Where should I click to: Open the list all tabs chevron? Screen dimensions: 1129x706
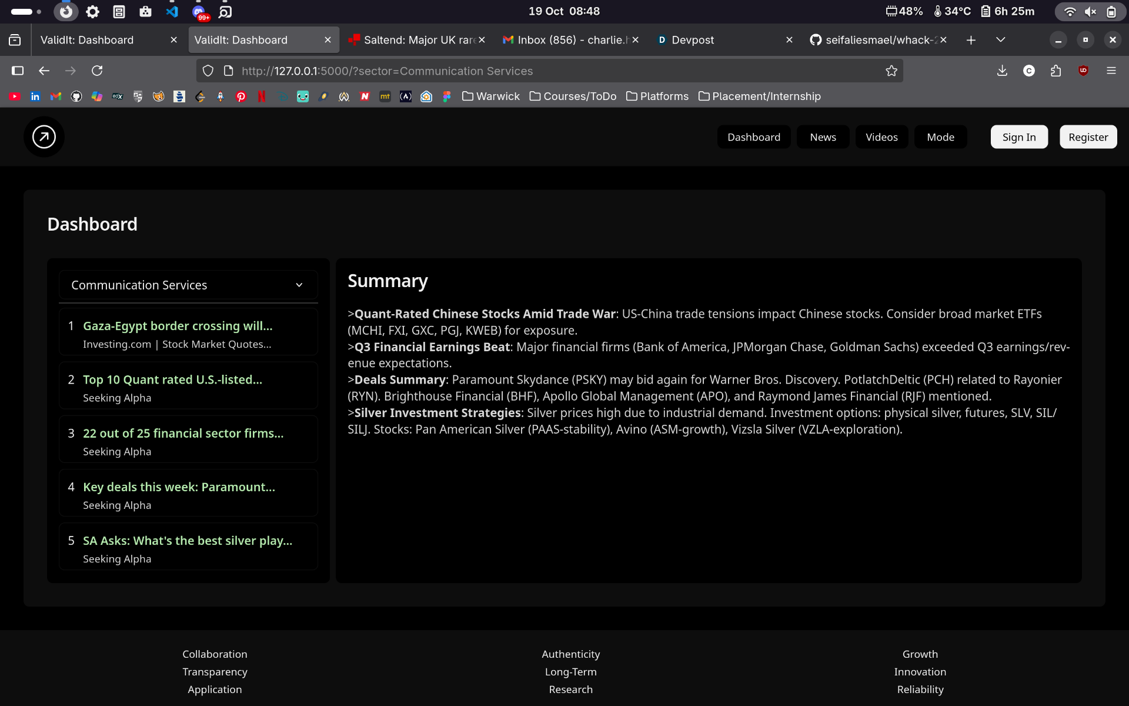(1000, 40)
